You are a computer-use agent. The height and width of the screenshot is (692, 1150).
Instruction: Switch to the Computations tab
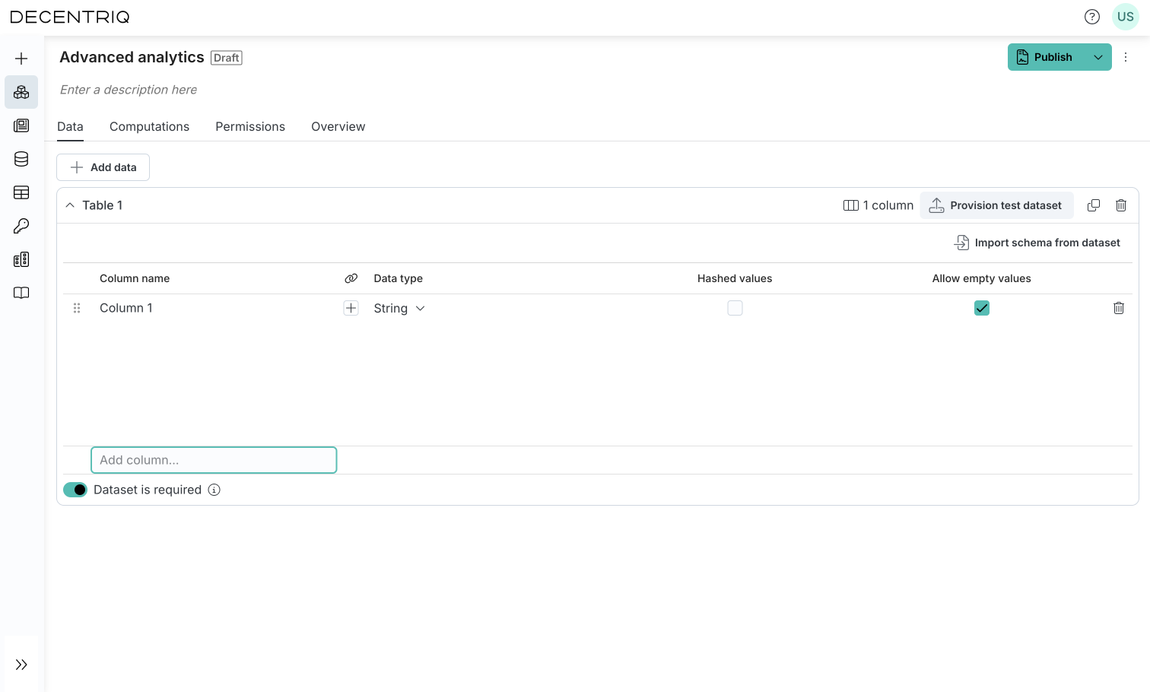click(149, 126)
